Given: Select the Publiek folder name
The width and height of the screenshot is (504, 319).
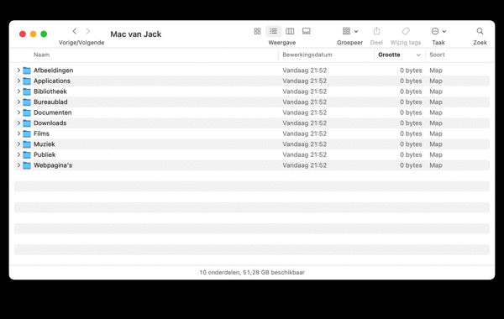Looking at the screenshot, I should 45,154.
